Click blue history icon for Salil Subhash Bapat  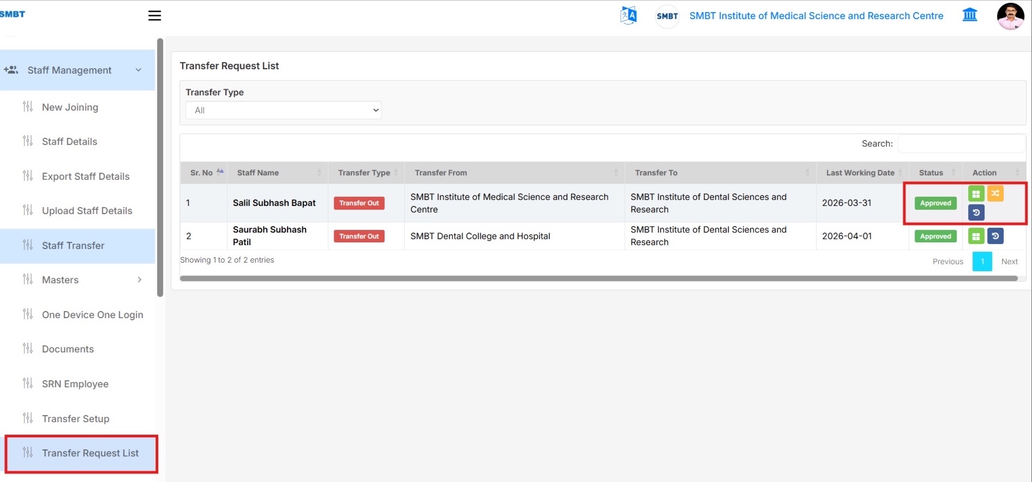coord(976,212)
